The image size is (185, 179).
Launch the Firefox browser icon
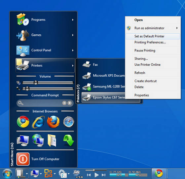(53, 122)
